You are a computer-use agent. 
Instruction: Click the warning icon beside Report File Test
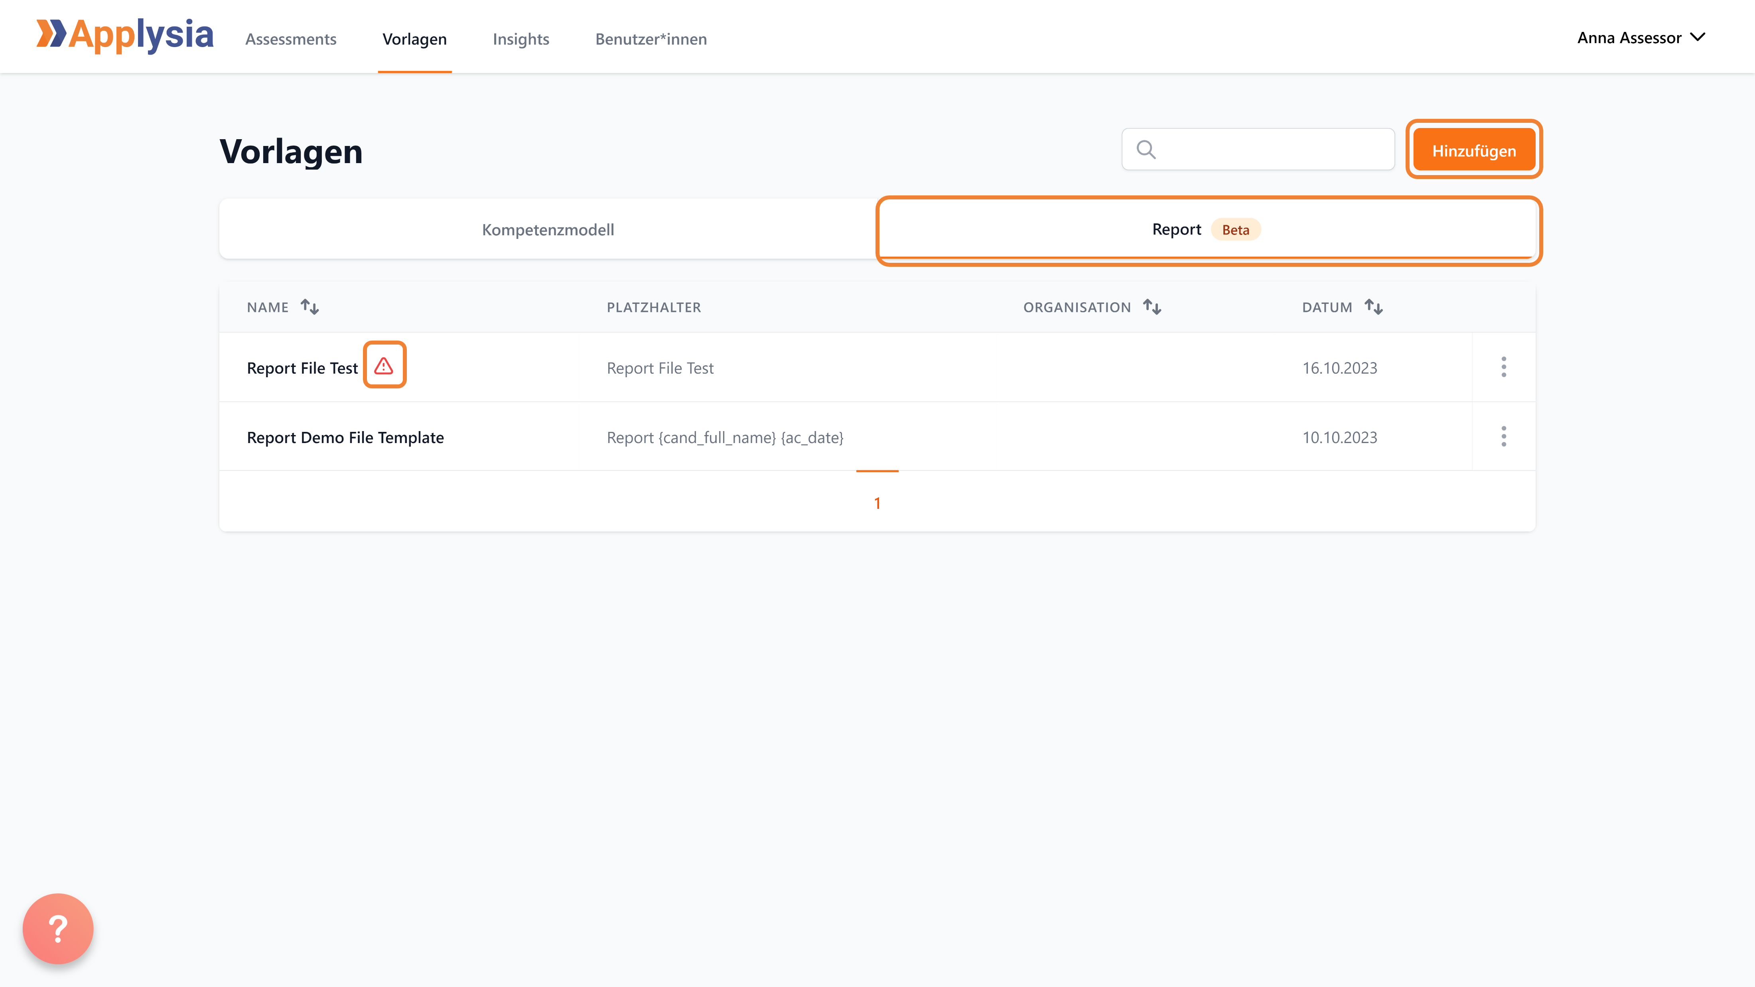384,366
